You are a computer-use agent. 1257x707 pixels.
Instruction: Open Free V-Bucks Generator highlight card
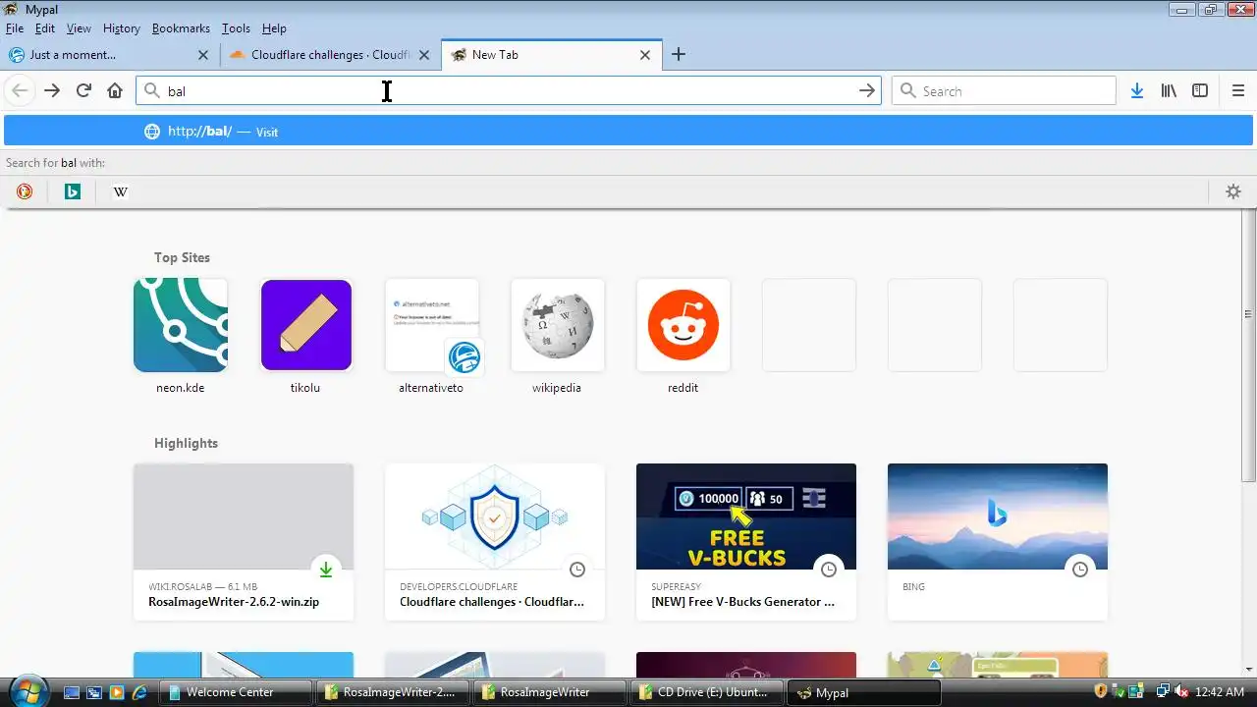(746, 541)
